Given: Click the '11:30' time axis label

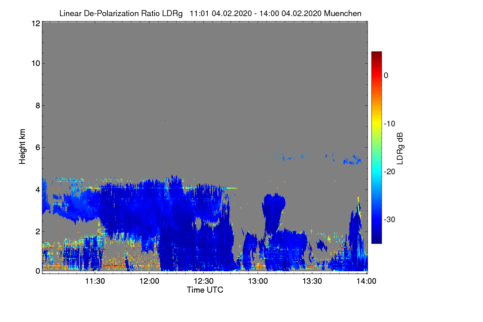Looking at the screenshot, I should pyautogui.click(x=95, y=281).
